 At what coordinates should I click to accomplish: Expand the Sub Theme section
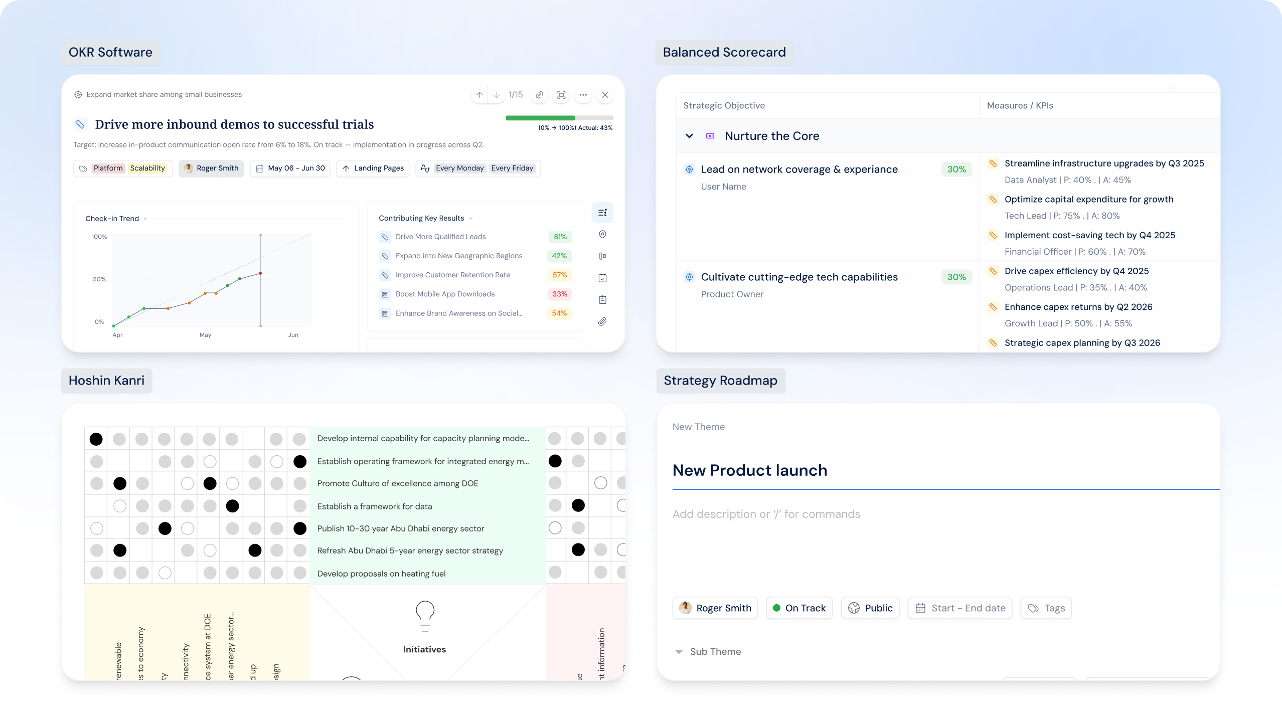[x=679, y=652]
